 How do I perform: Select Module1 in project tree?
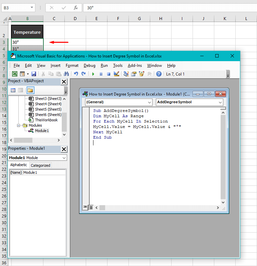[x=42, y=131]
